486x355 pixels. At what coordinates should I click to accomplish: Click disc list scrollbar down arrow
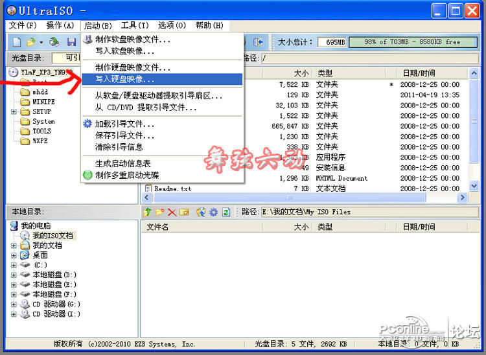click(x=474, y=186)
